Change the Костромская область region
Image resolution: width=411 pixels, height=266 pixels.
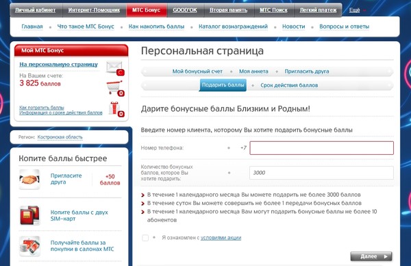[60, 137]
